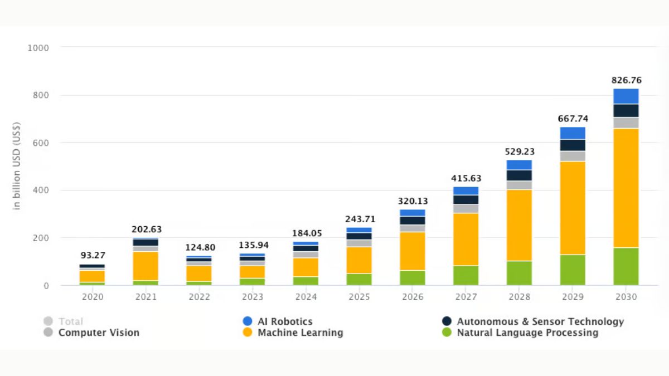Click the 2029 blue AI Robotics bar segment

(573, 133)
